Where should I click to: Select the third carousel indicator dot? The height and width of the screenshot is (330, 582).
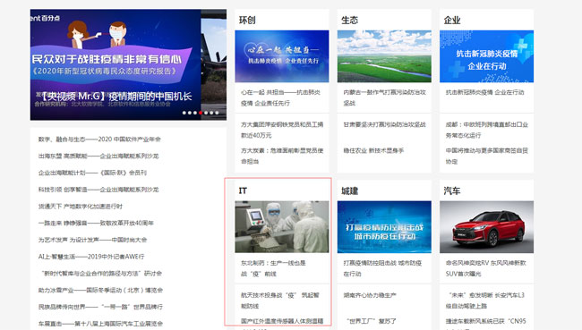click(x=195, y=113)
